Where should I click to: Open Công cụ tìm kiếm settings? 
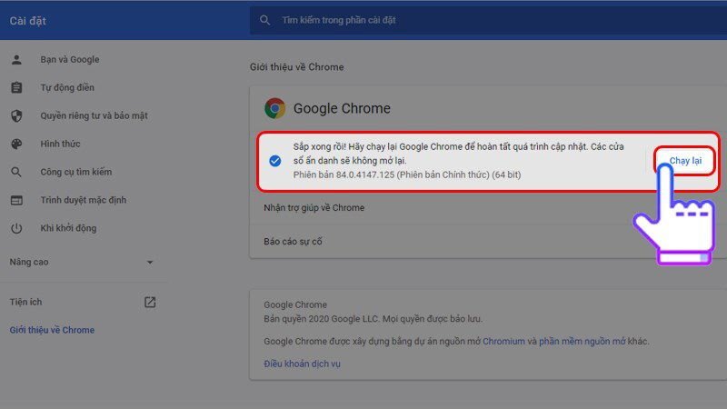point(76,172)
